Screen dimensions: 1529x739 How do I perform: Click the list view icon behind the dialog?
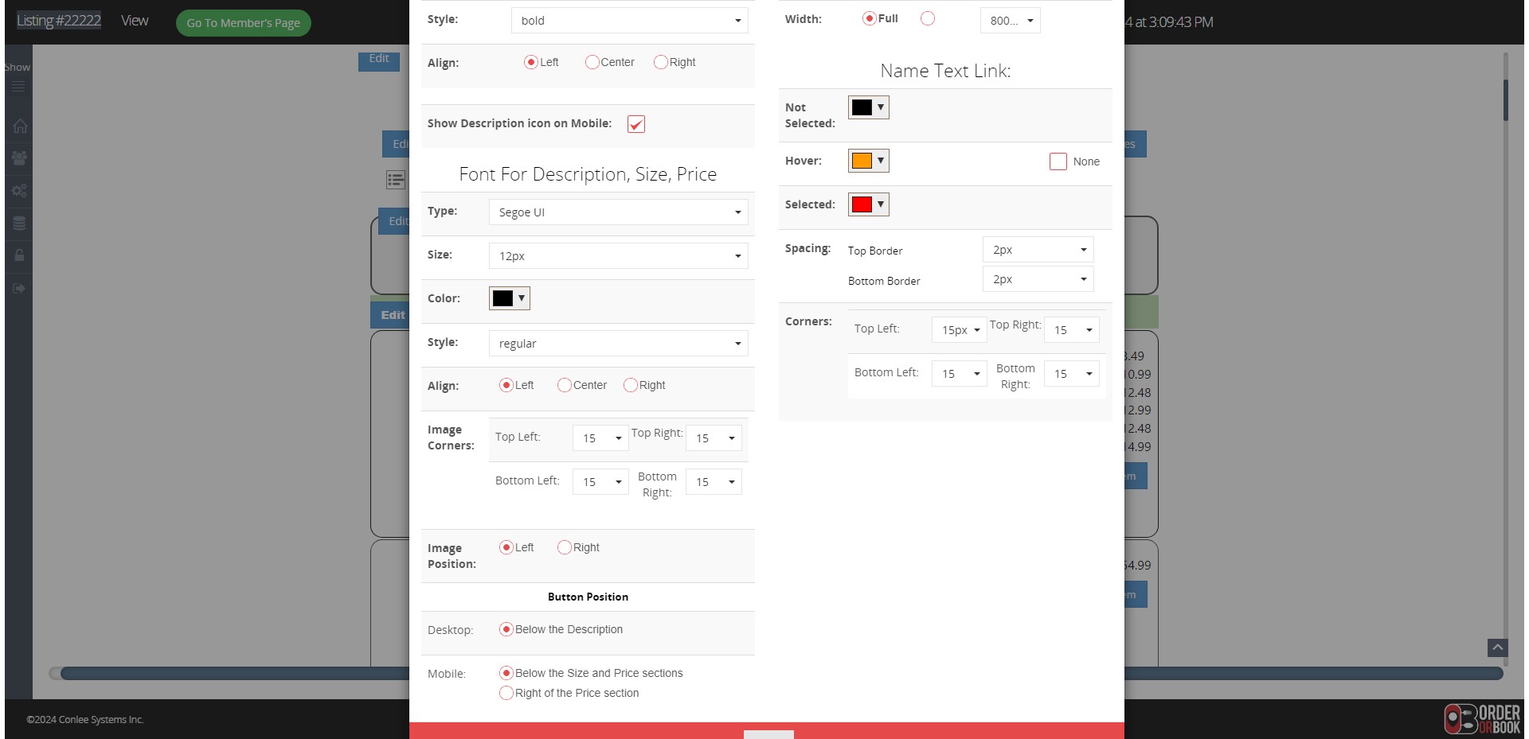tap(396, 180)
